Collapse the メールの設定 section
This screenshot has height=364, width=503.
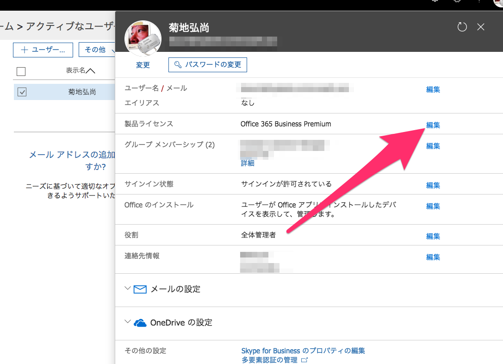click(x=127, y=289)
